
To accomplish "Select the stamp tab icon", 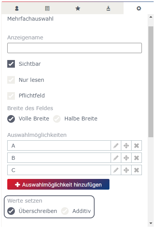I will click(108, 8).
